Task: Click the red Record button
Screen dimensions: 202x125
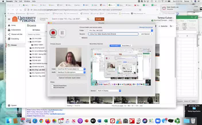Action: [x=53, y=33]
